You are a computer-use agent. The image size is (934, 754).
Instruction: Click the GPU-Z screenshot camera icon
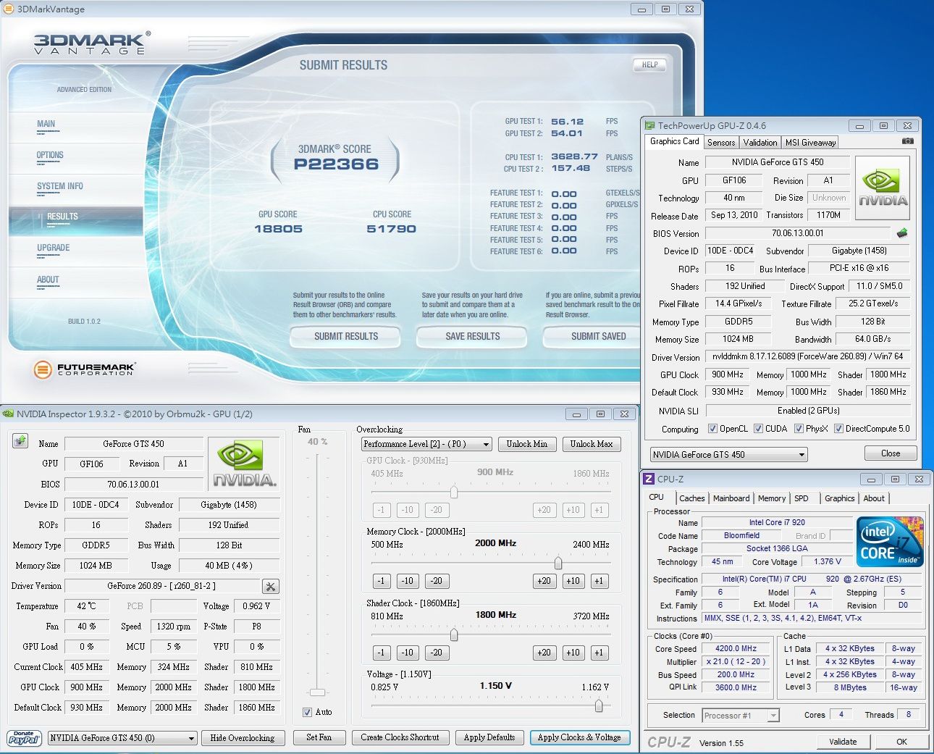908,141
